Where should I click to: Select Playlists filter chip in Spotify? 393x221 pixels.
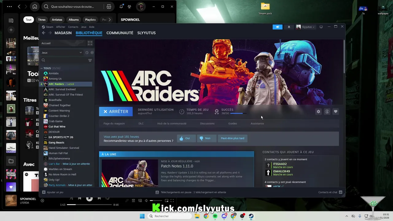[x=90, y=20]
